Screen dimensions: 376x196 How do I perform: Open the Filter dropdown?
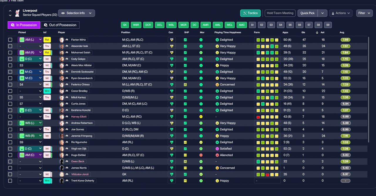point(364,13)
